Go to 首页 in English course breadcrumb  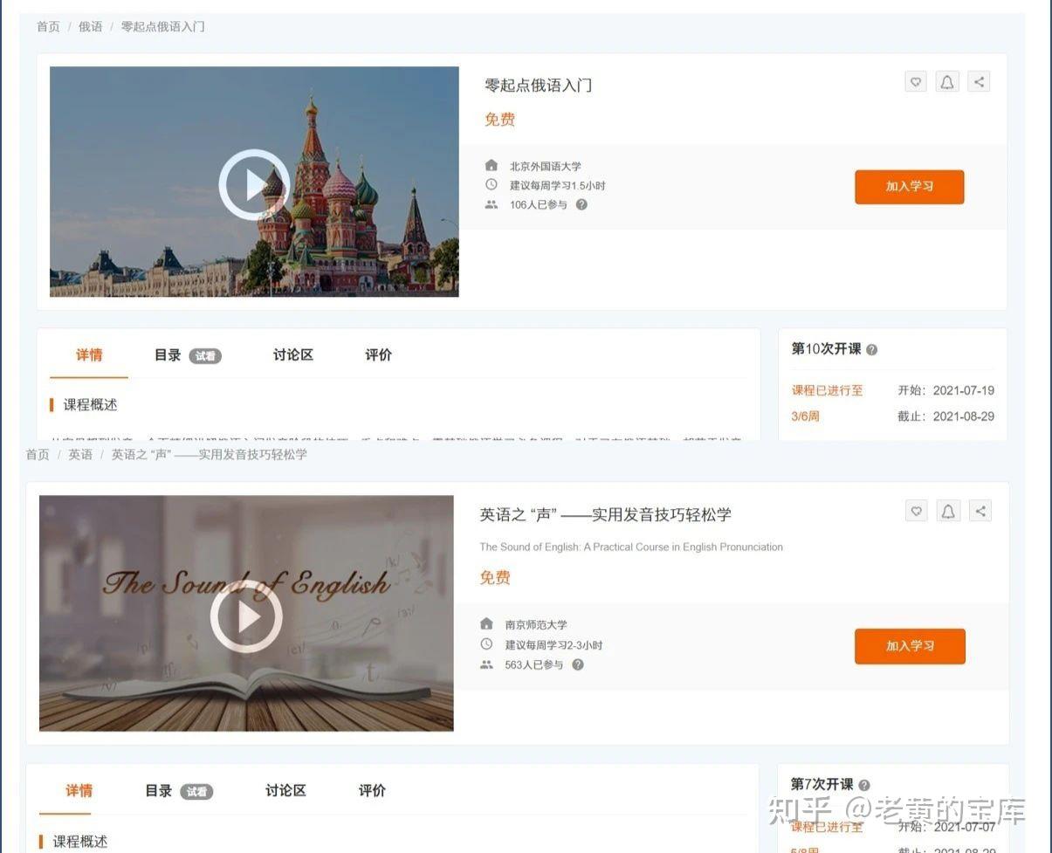point(38,454)
